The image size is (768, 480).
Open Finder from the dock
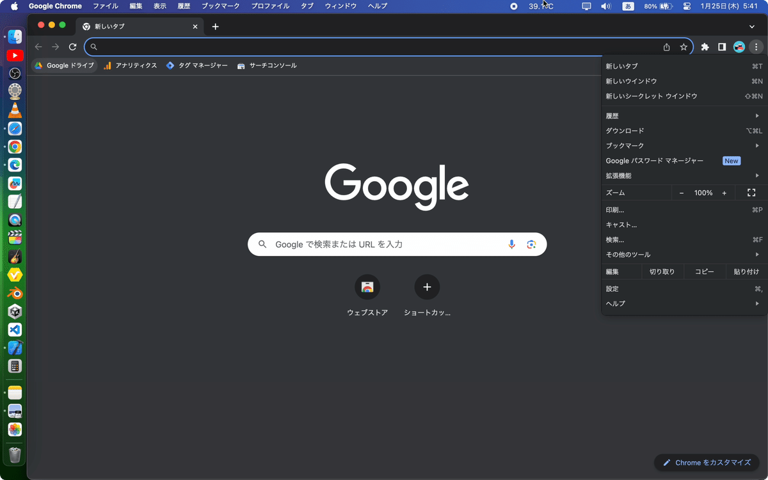[x=15, y=37]
